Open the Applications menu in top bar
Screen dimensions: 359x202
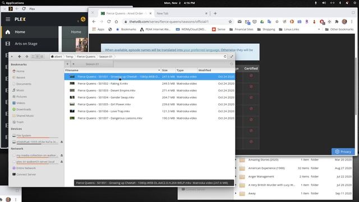pyautogui.click(x=13, y=3)
